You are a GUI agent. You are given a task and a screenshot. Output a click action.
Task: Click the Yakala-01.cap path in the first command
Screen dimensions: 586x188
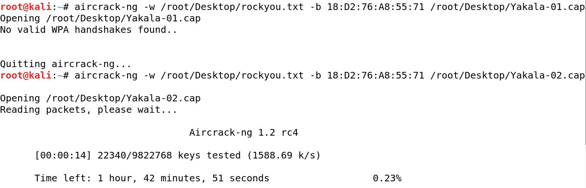coord(508,7)
